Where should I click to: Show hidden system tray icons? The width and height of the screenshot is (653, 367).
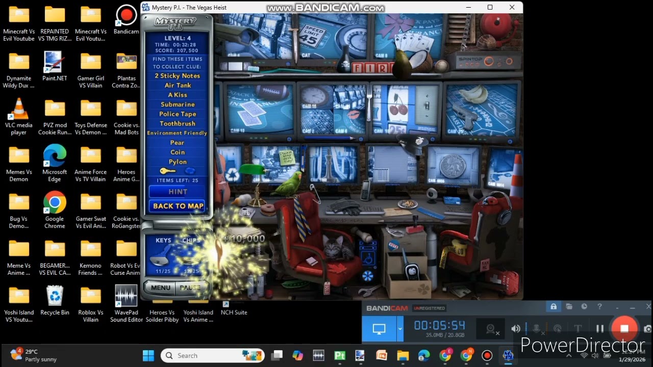coord(569,355)
